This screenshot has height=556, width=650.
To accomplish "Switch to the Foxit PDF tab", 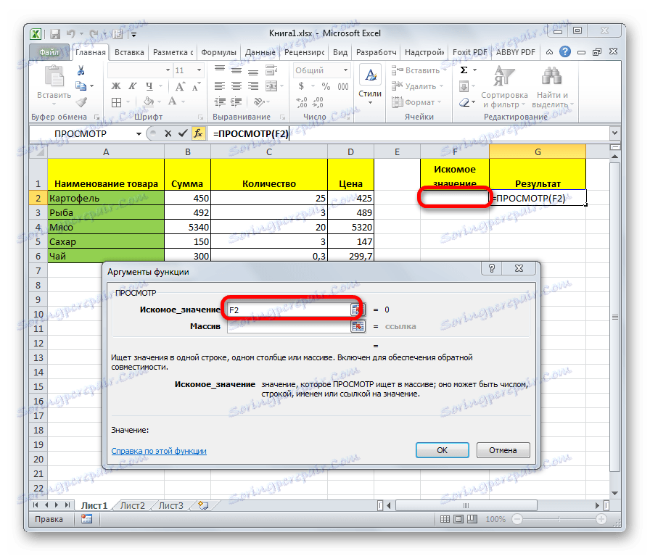I will 469,53.
